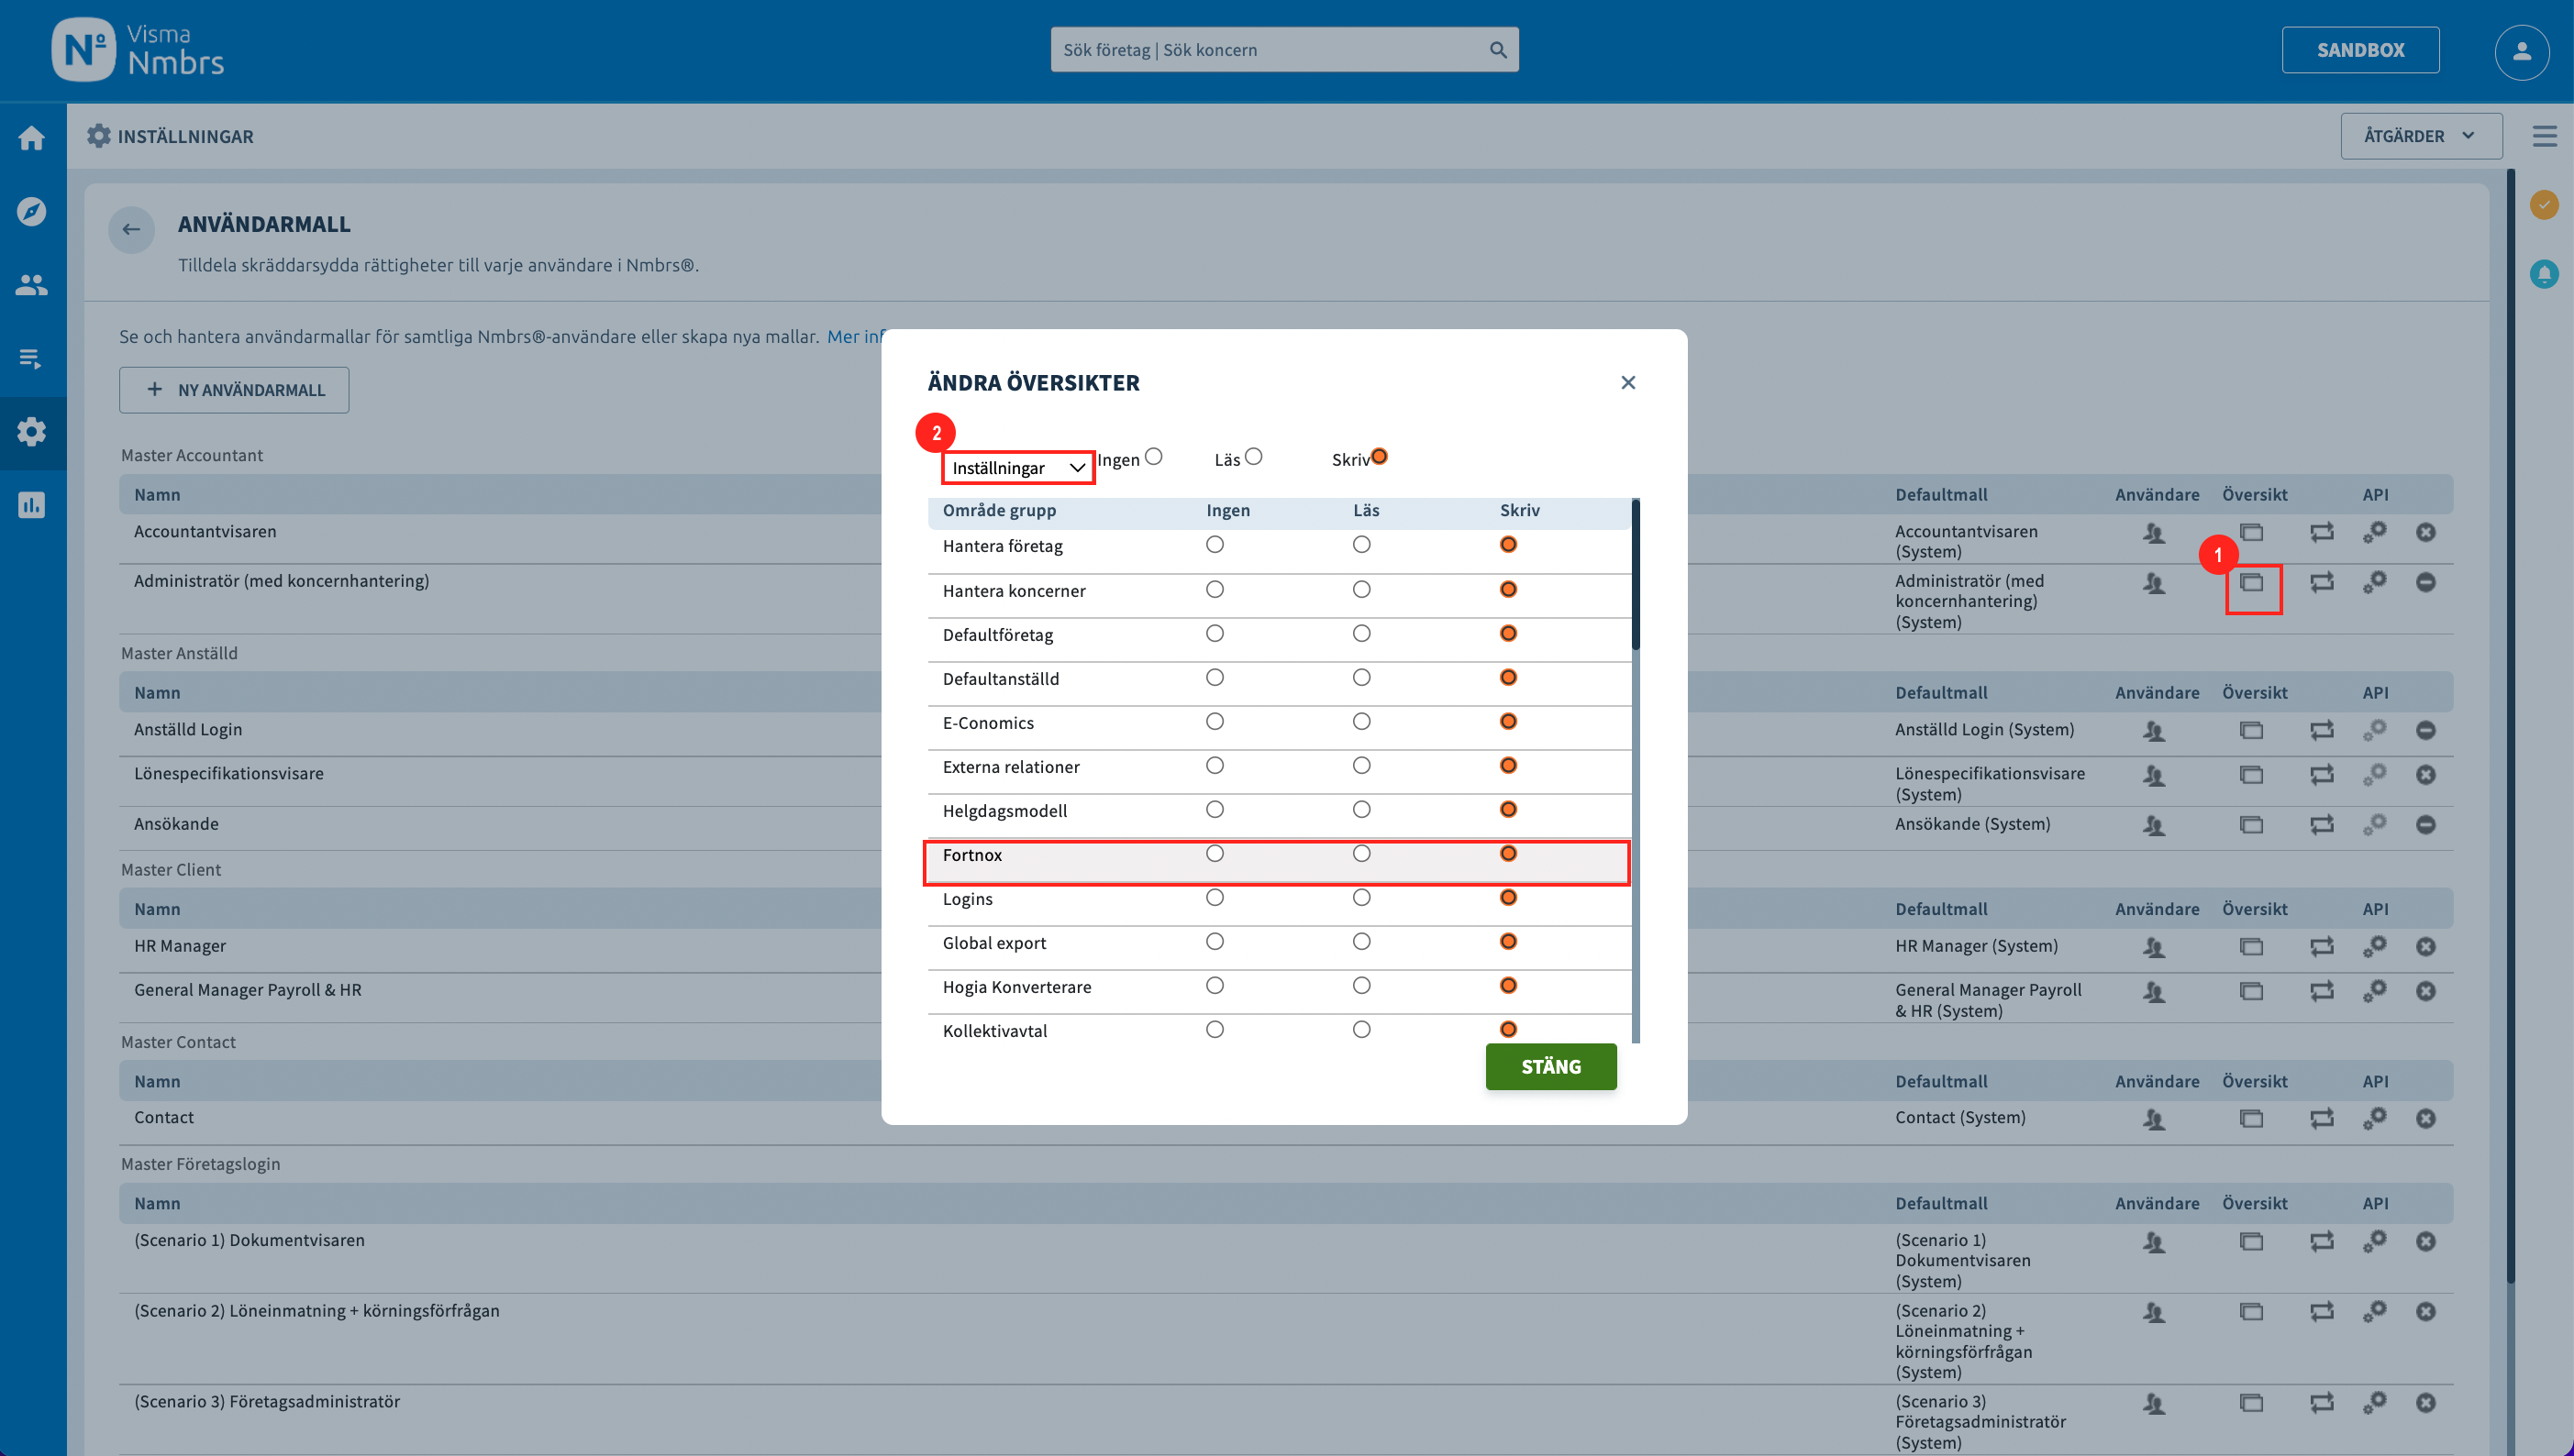Open API icon for General Manager Payroll
Image resolution: width=2574 pixels, height=1456 pixels.
pyautogui.click(x=2375, y=991)
